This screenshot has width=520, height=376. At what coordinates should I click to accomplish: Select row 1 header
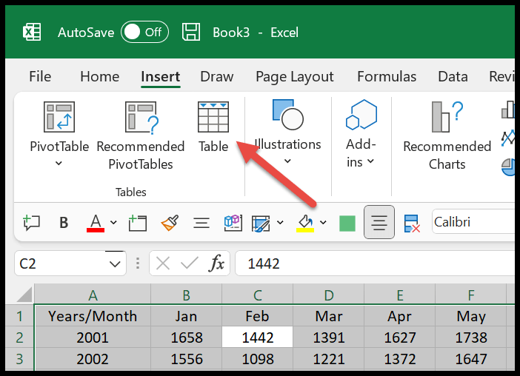point(19,316)
